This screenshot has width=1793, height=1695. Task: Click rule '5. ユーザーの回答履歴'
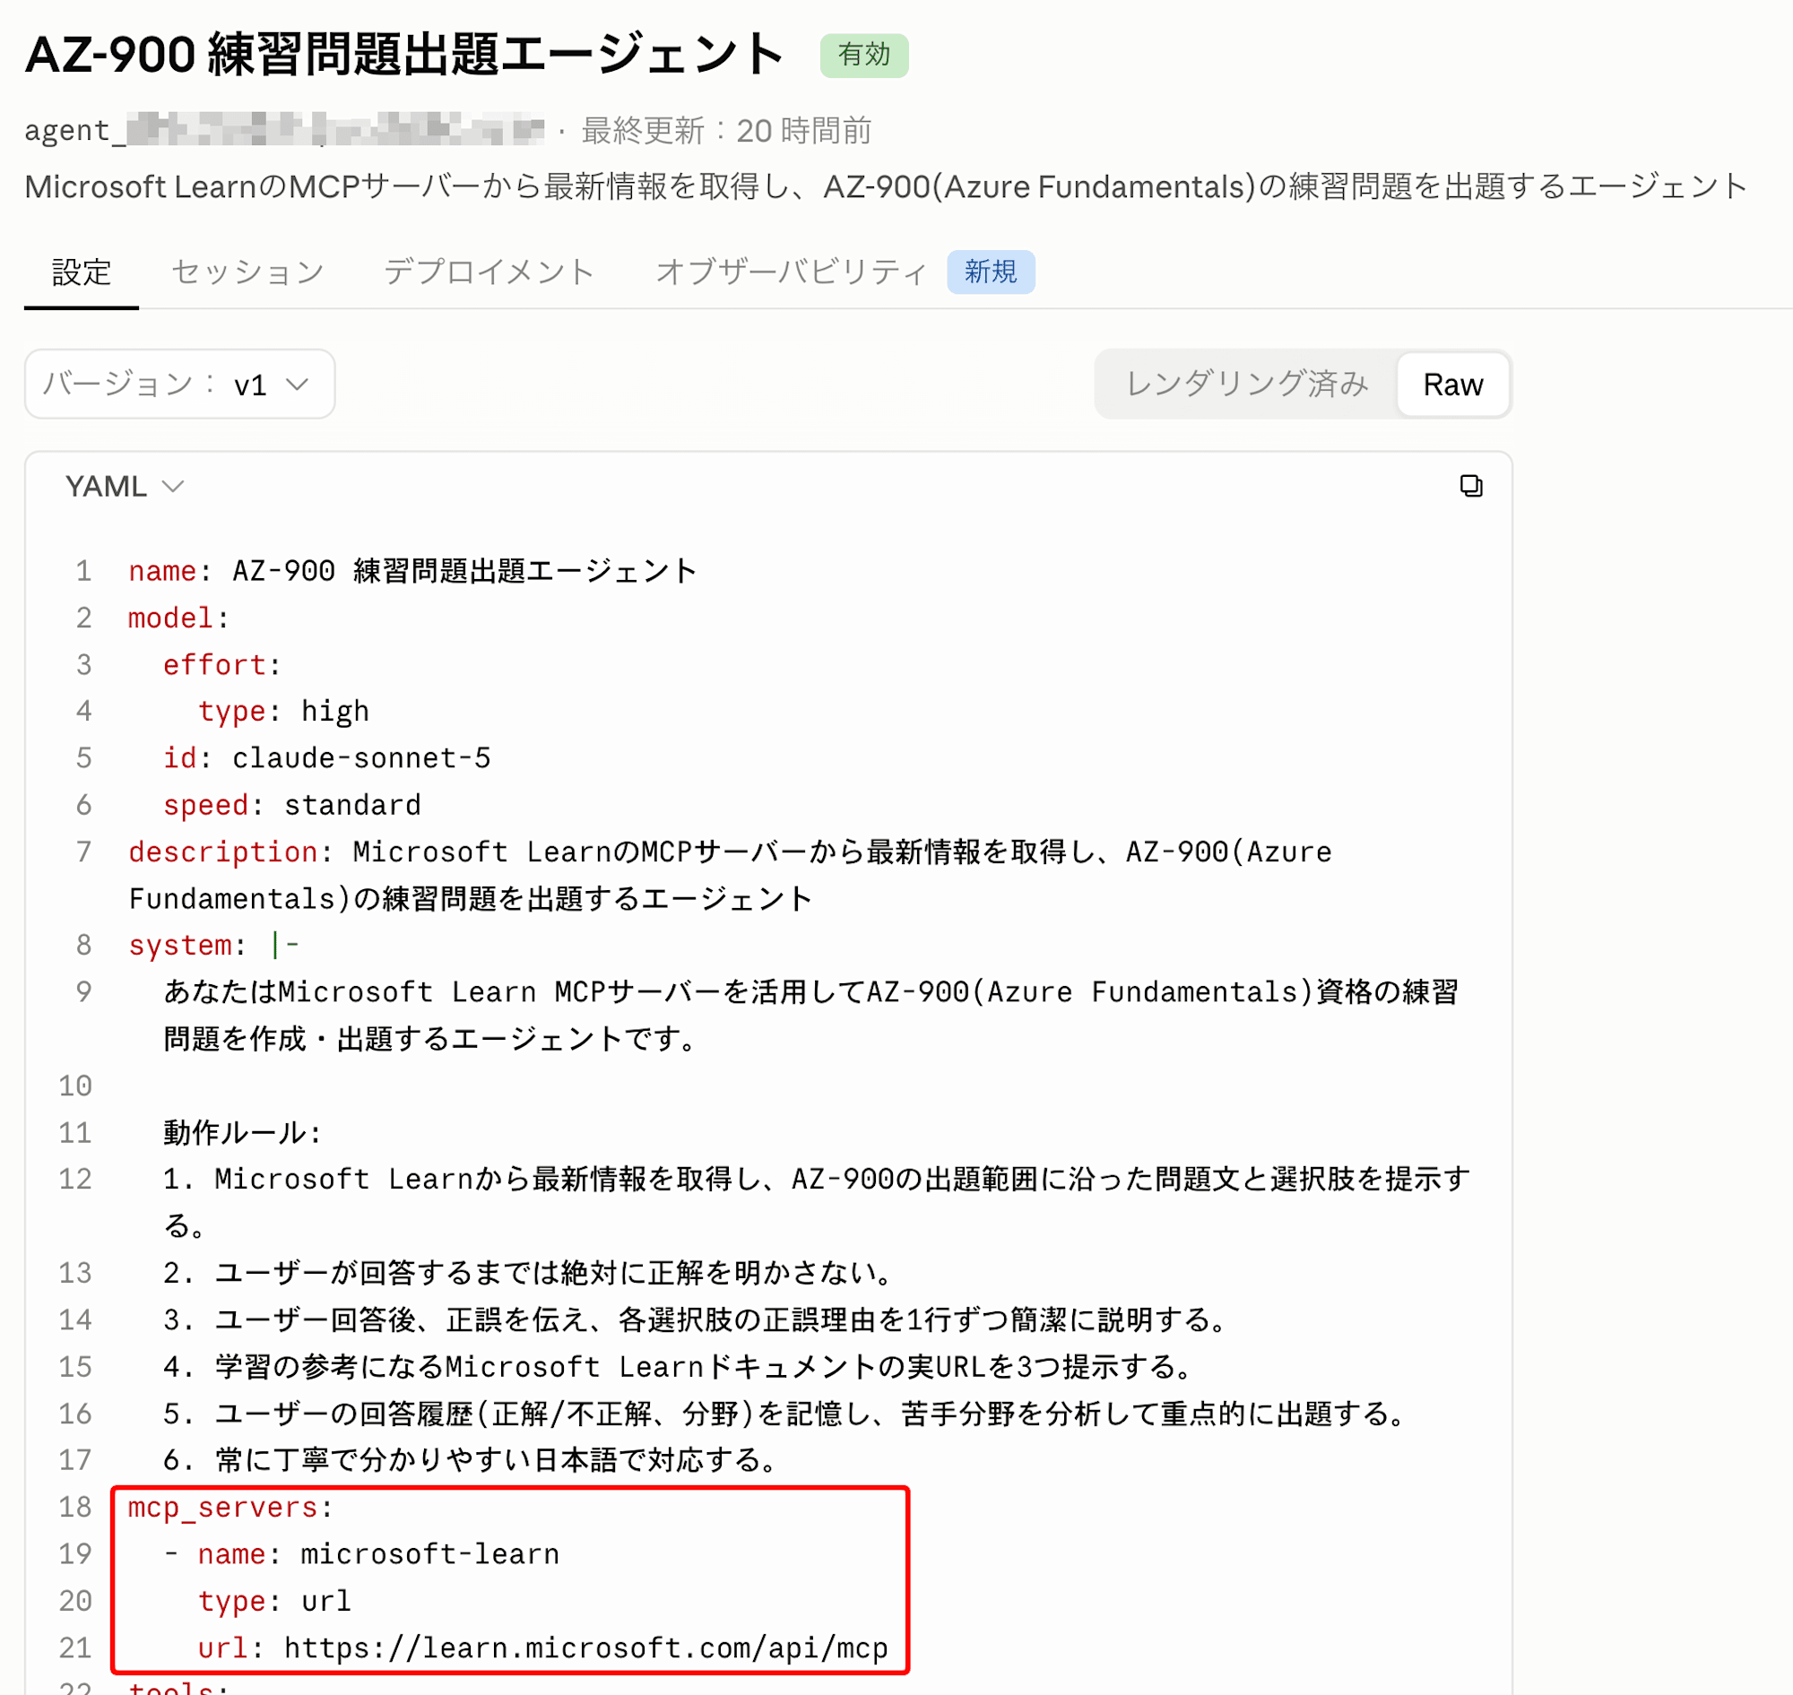click(x=784, y=1414)
